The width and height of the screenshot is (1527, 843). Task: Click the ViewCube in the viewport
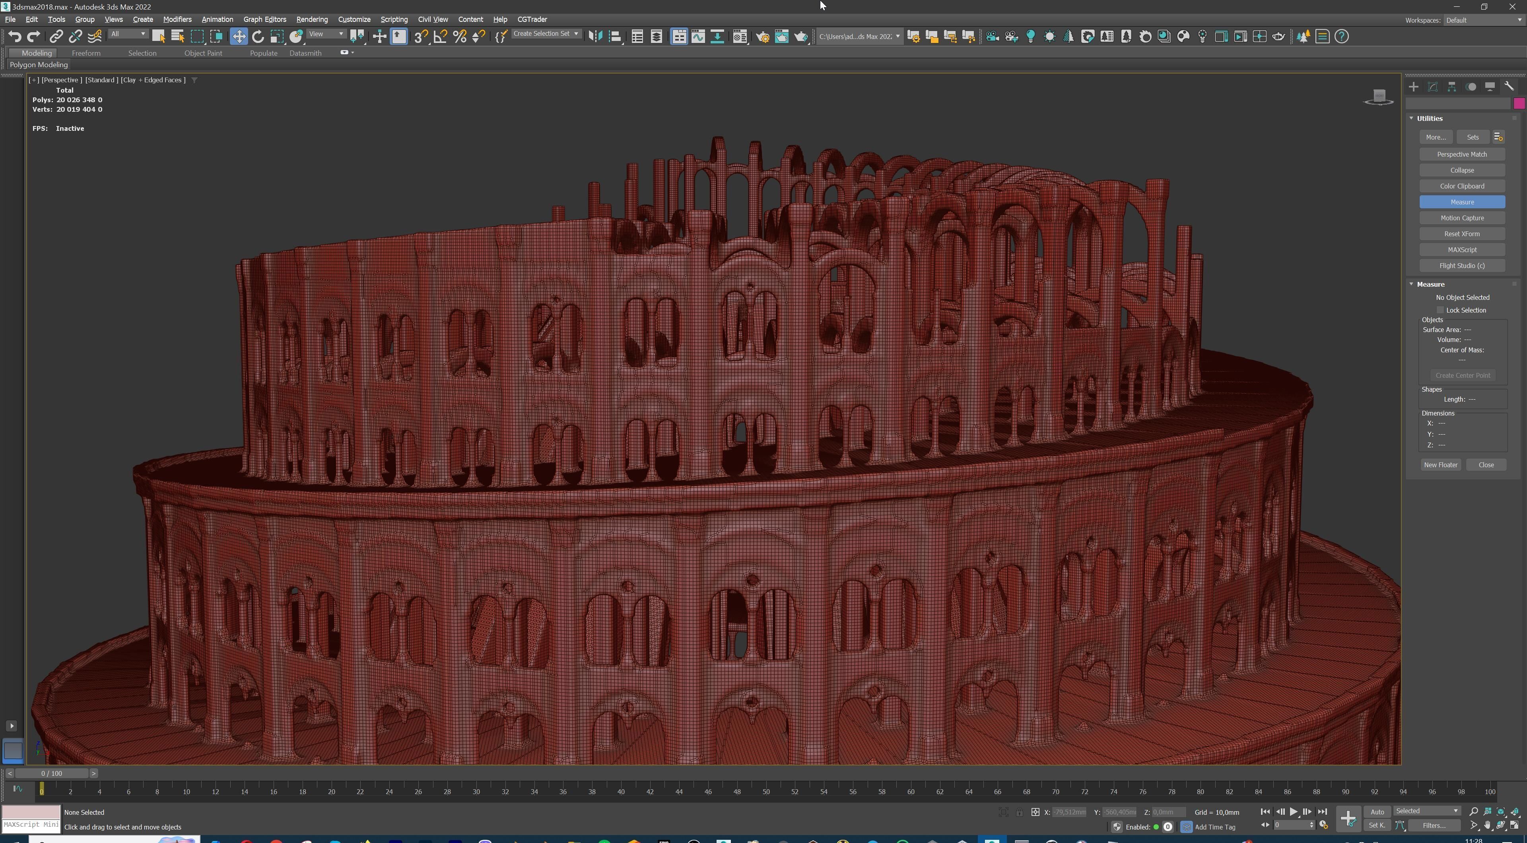[1379, 97]
